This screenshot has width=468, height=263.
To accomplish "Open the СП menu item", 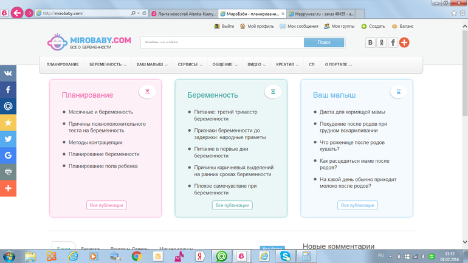I will (x=312, y=64).
